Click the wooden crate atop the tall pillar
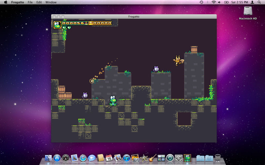The width and height of the screenshot is (265, 165). pos(194,49)
